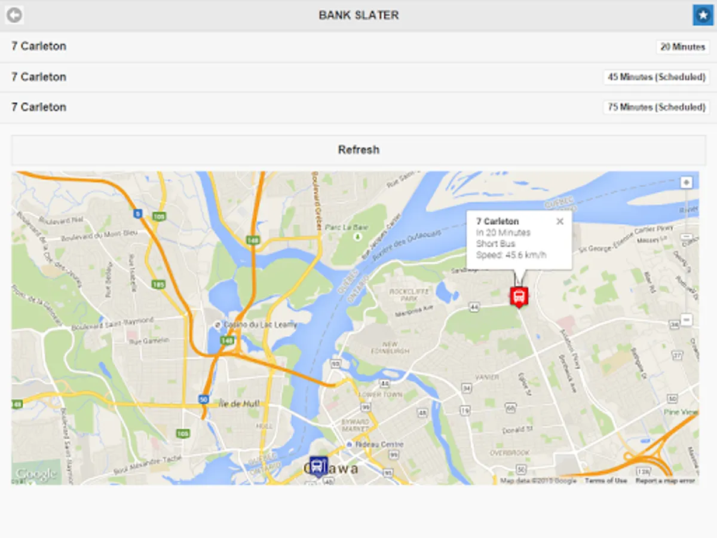The image size is (717, 538).
Task: Go back using the arrow icon
Action: [x=14, y=15]
